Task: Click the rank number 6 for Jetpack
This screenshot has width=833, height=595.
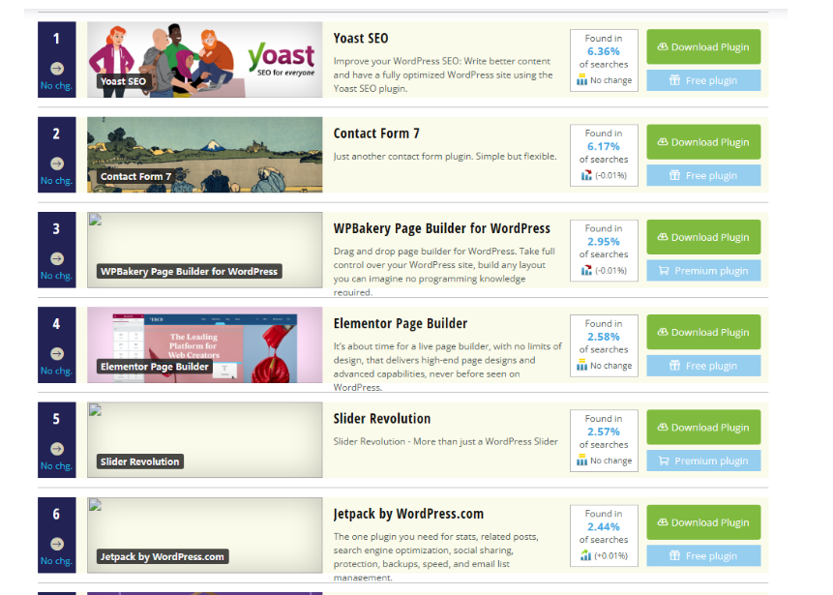Action: pos(56,515)
